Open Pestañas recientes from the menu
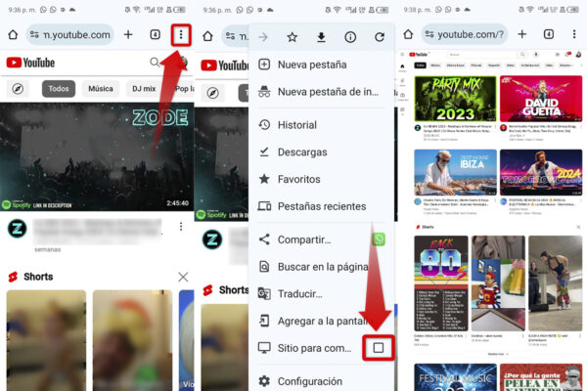Screen dimensions: 587x391 (x=321, y=206)
